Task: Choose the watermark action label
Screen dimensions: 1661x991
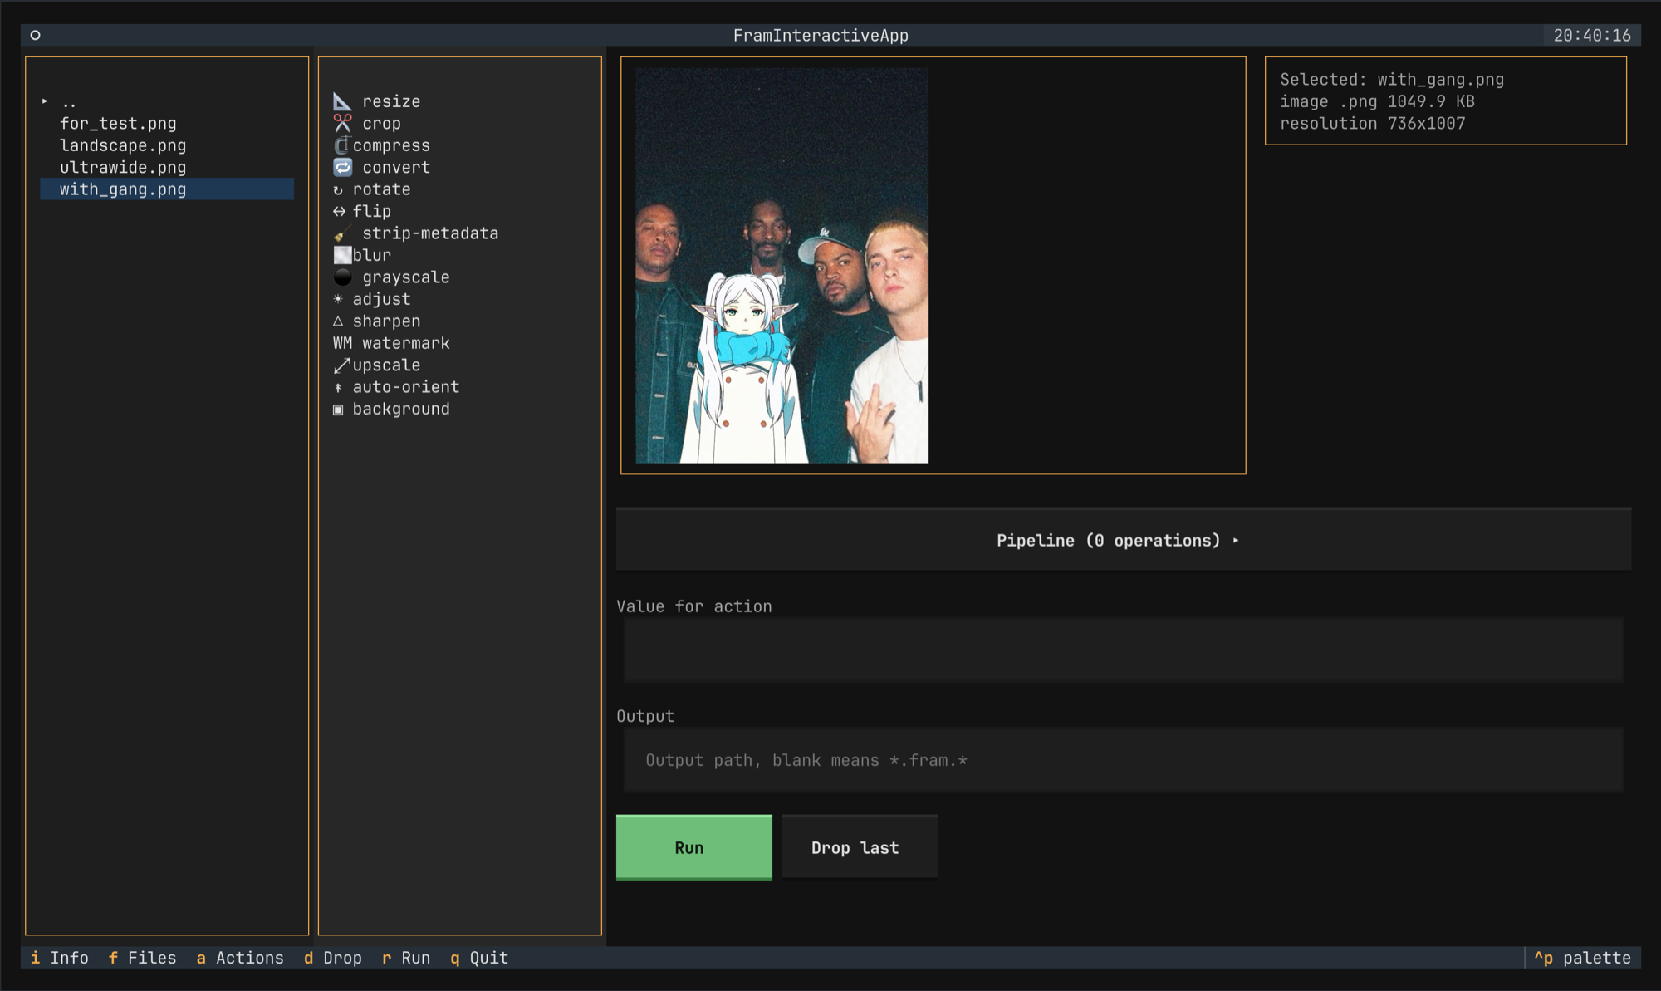Action: [406, 343]
